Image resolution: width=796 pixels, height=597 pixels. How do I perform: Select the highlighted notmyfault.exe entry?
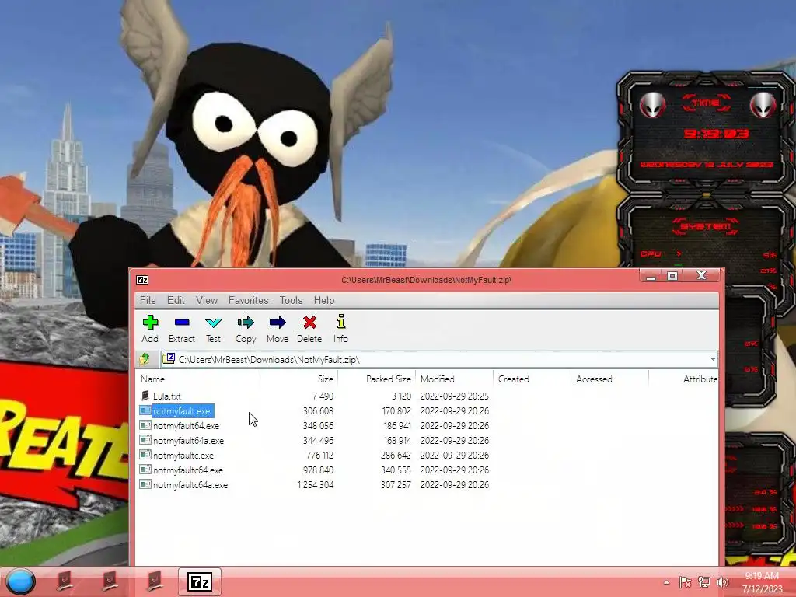tap(182, 410)
